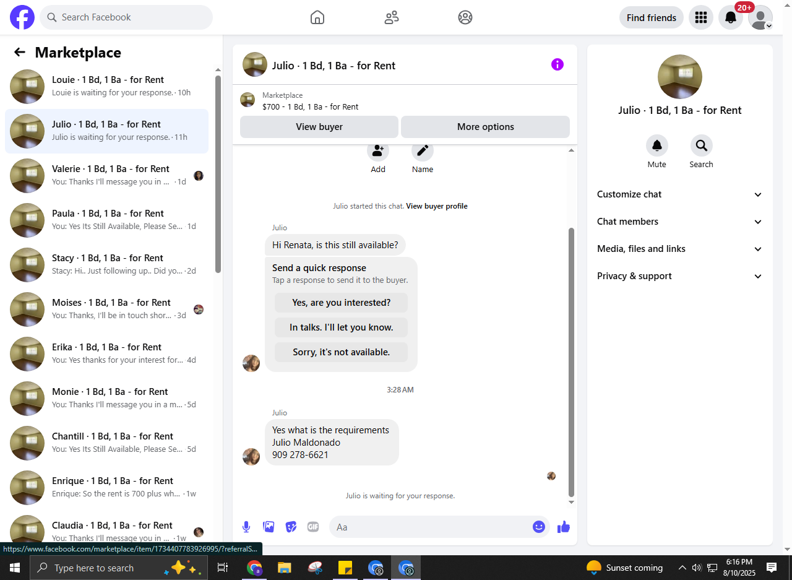Open the Friends icon in top navigation

(x=392, y=17)
